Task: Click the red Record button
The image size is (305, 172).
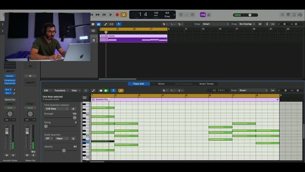Action: (x=117, y=15)
